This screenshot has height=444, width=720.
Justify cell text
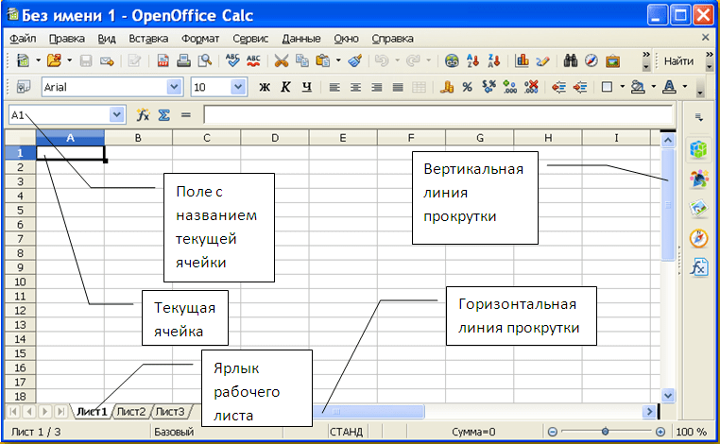tap(398, 87)
